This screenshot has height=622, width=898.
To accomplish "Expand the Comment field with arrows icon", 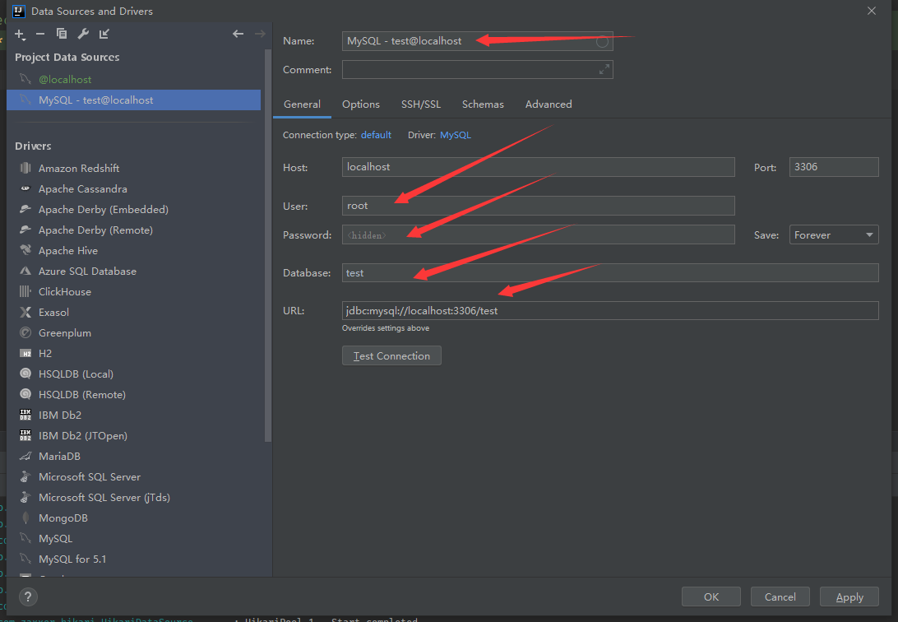I will (x=604, y=69).
